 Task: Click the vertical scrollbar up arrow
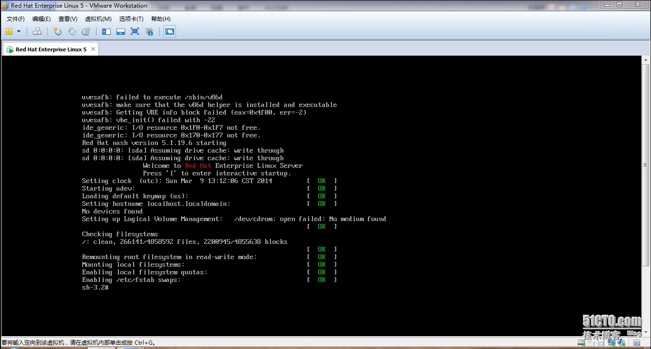[645, 59]
